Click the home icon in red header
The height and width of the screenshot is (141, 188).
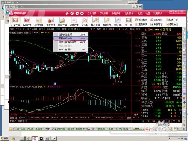(67, 14)
